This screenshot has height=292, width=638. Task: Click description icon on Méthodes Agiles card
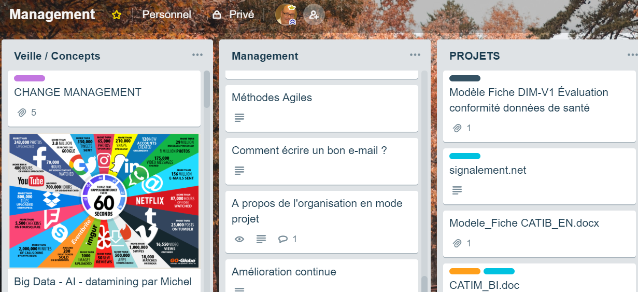[x=239, y=118]
